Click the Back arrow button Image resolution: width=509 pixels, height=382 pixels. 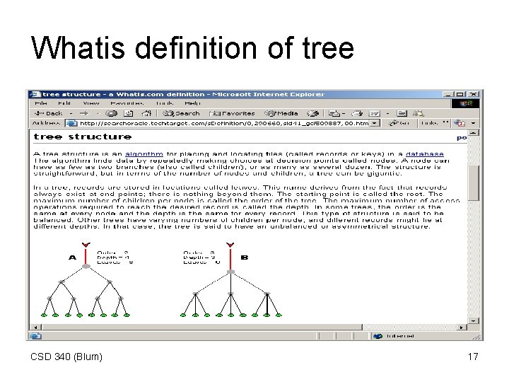(x=48, y=113)
